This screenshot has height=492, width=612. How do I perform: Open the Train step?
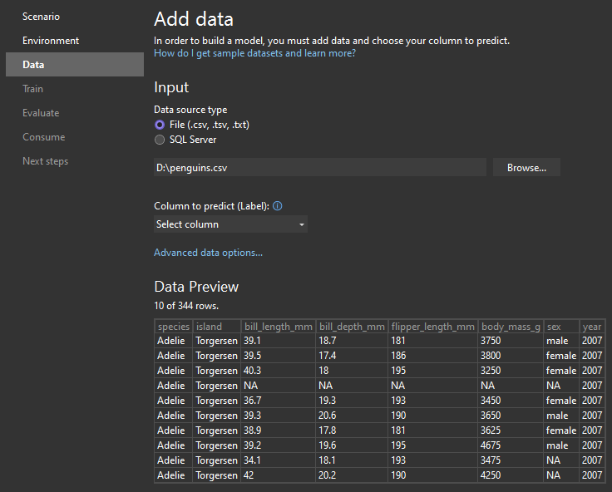pyautogui.click(x=33, y=89)
